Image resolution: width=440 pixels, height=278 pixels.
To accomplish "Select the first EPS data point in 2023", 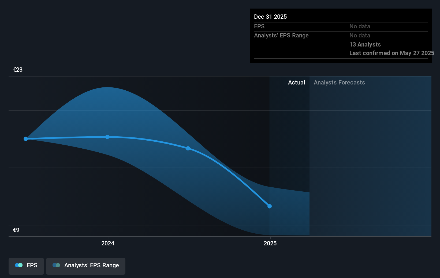I will pyautogui.click(x=26, y=139).
